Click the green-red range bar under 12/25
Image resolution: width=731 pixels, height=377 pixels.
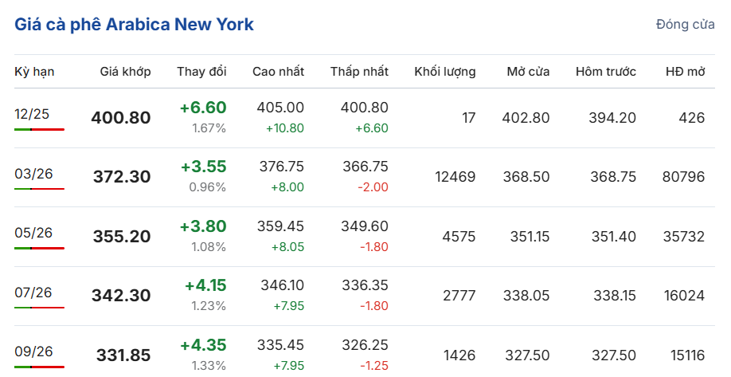point(39,129)
